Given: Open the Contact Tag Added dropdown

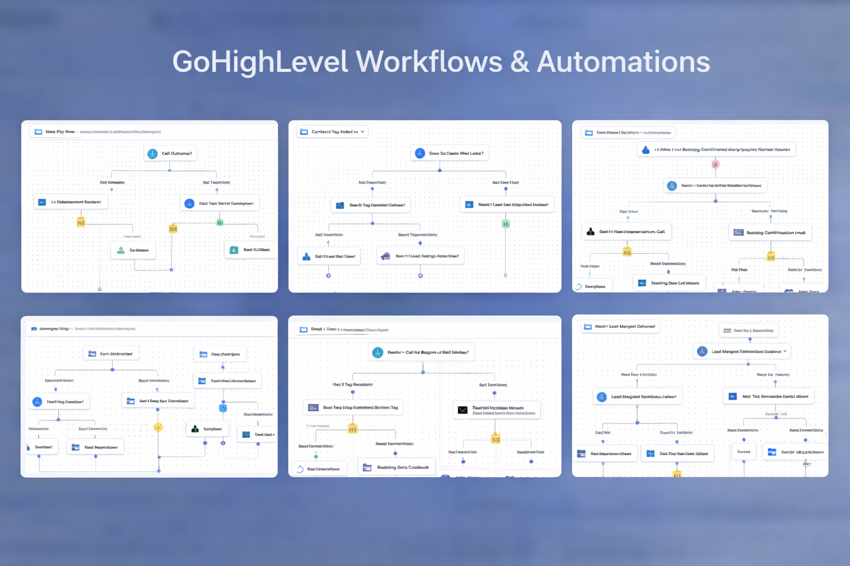Looking at the screenshot, I should click(362, 132).
